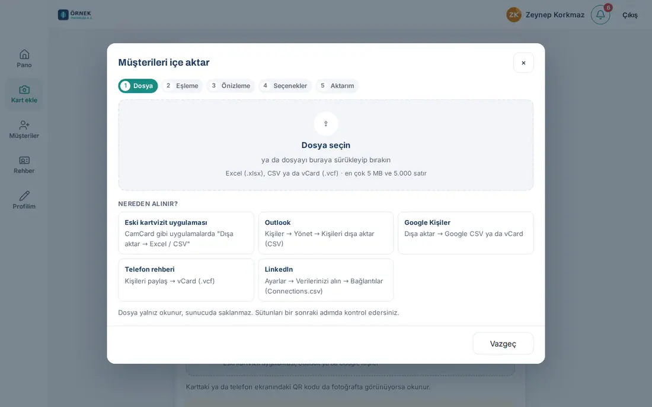Click the Örnek company logo
Screen dimensions: 652x407
[75, 15]
